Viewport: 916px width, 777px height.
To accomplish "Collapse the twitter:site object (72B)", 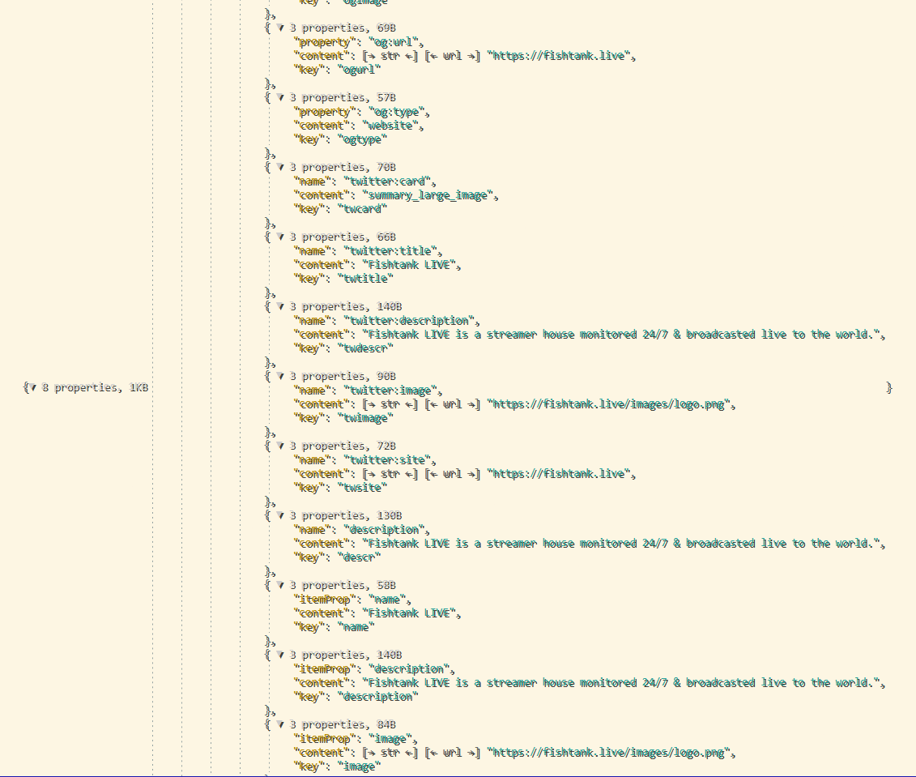I will tap(280, 446).
